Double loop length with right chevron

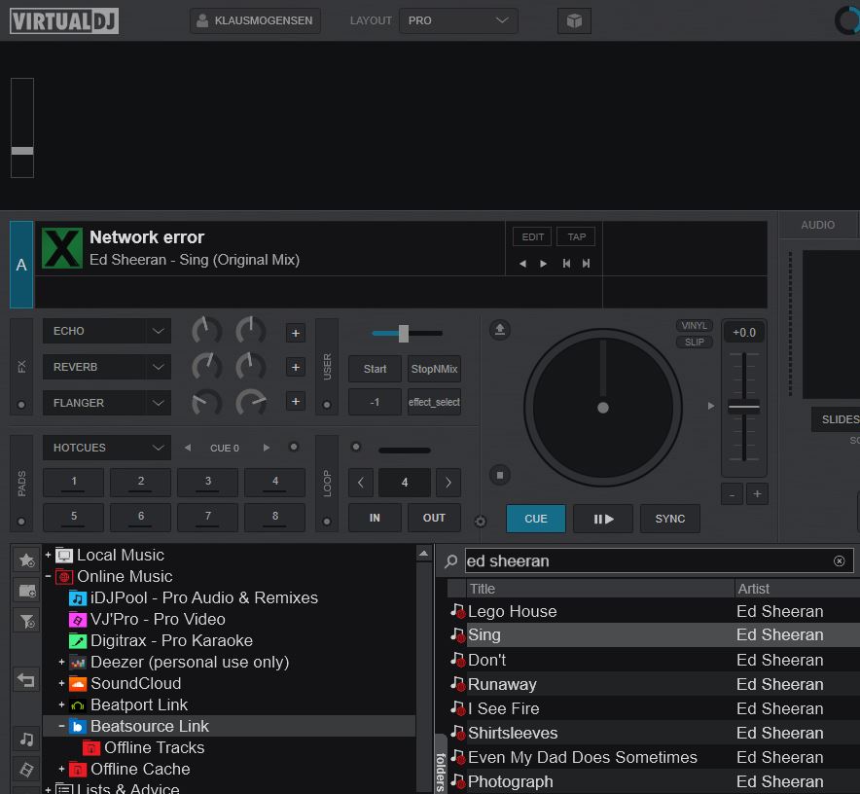tap(448, 483)
